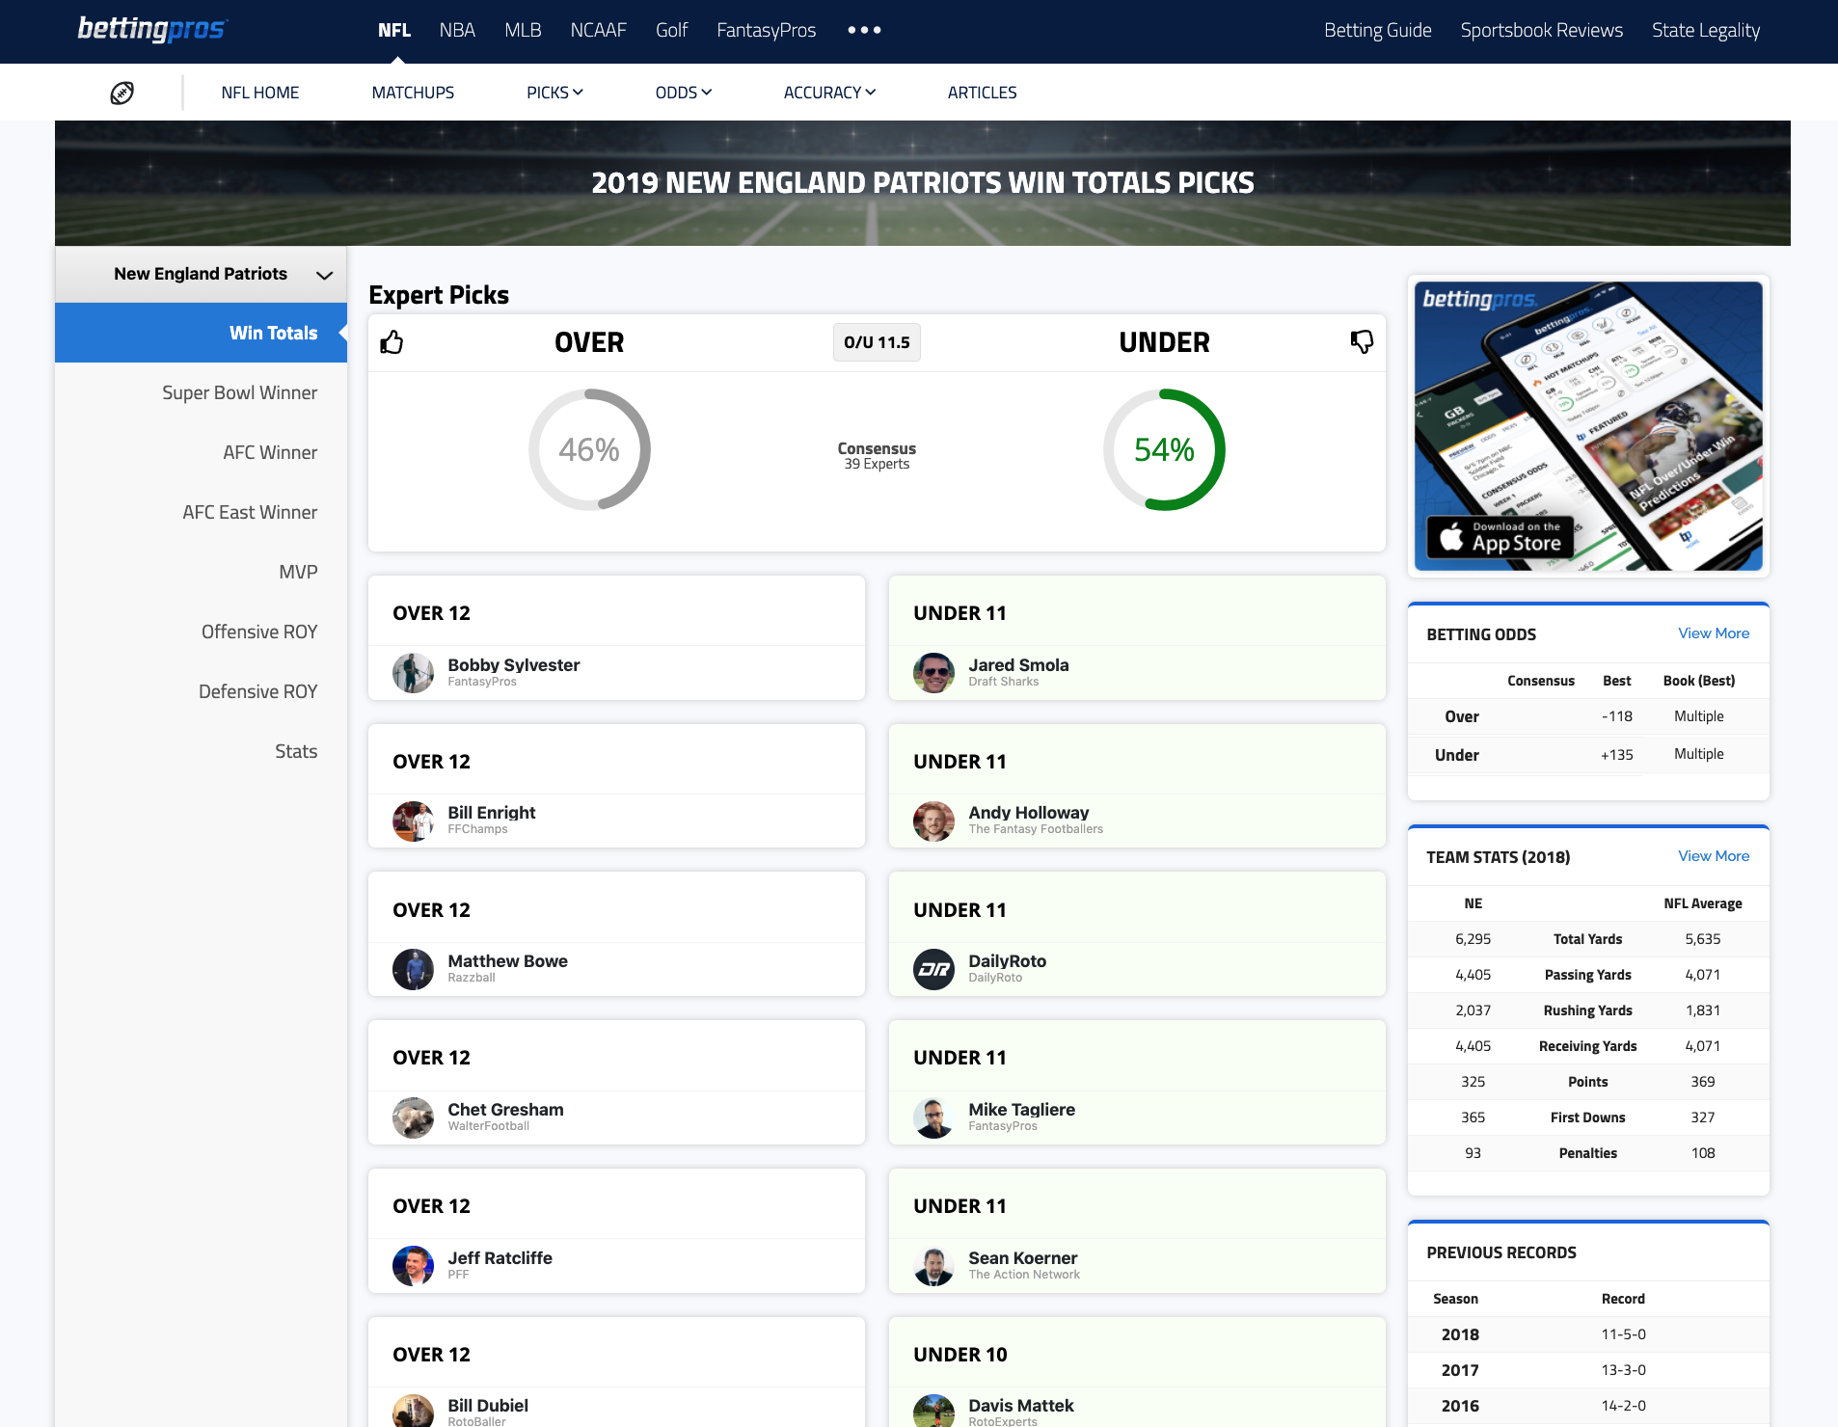This screenshot has height=1427, width=1838.
Task: Open the ACCURACY dropdown menu
Action: tap(829, 93)
